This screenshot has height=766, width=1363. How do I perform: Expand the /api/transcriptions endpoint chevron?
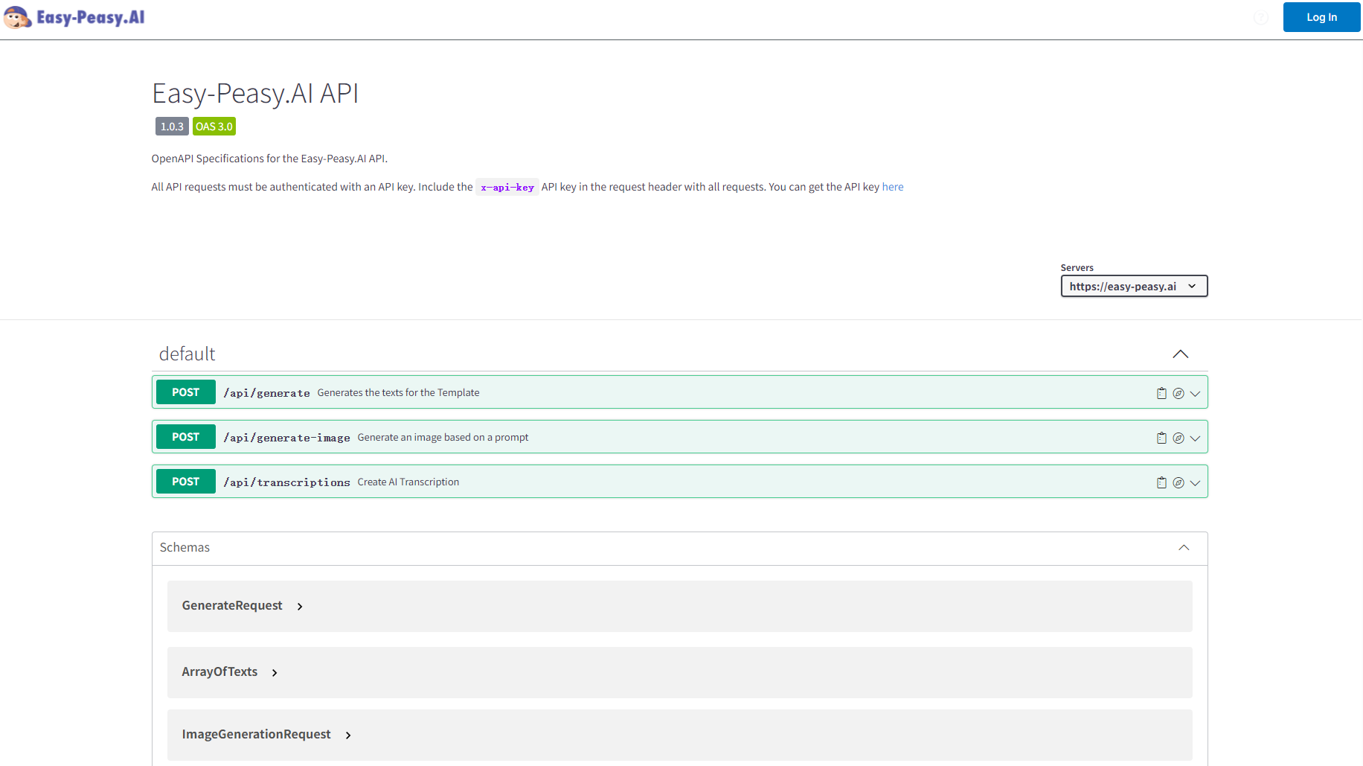[1196, 483]
